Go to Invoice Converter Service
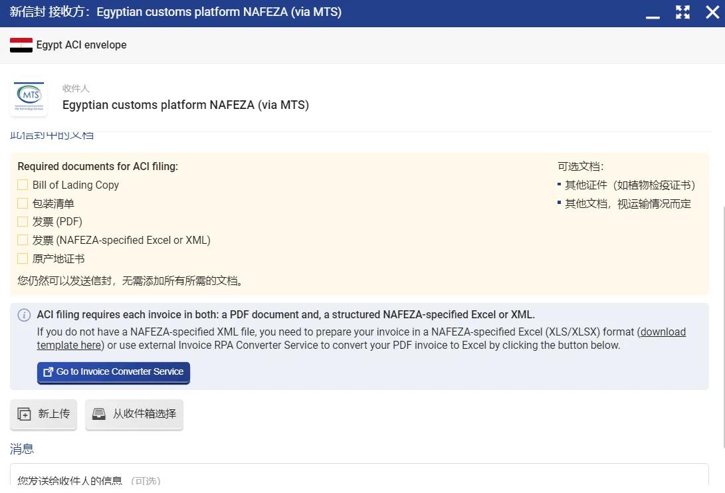725x493 pixels. click(114, 372)
